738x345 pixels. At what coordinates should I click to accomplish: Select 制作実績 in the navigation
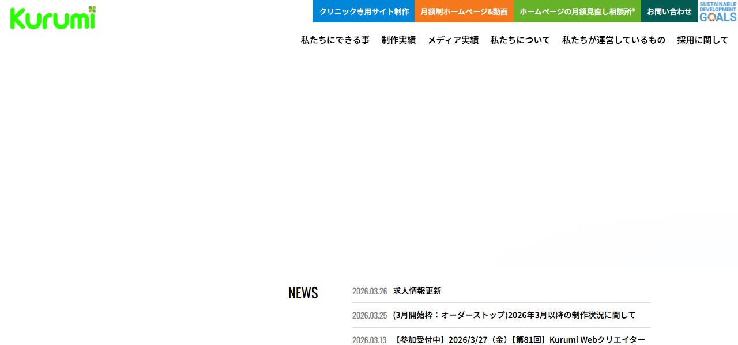point(398,40)
